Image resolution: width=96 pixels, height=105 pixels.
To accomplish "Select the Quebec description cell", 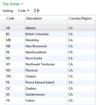I will 46,88.
